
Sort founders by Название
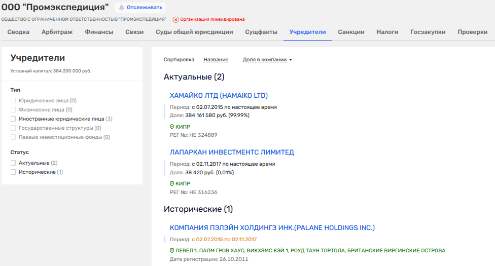point(216,60)
